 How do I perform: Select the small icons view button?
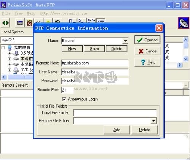point(81,21)
